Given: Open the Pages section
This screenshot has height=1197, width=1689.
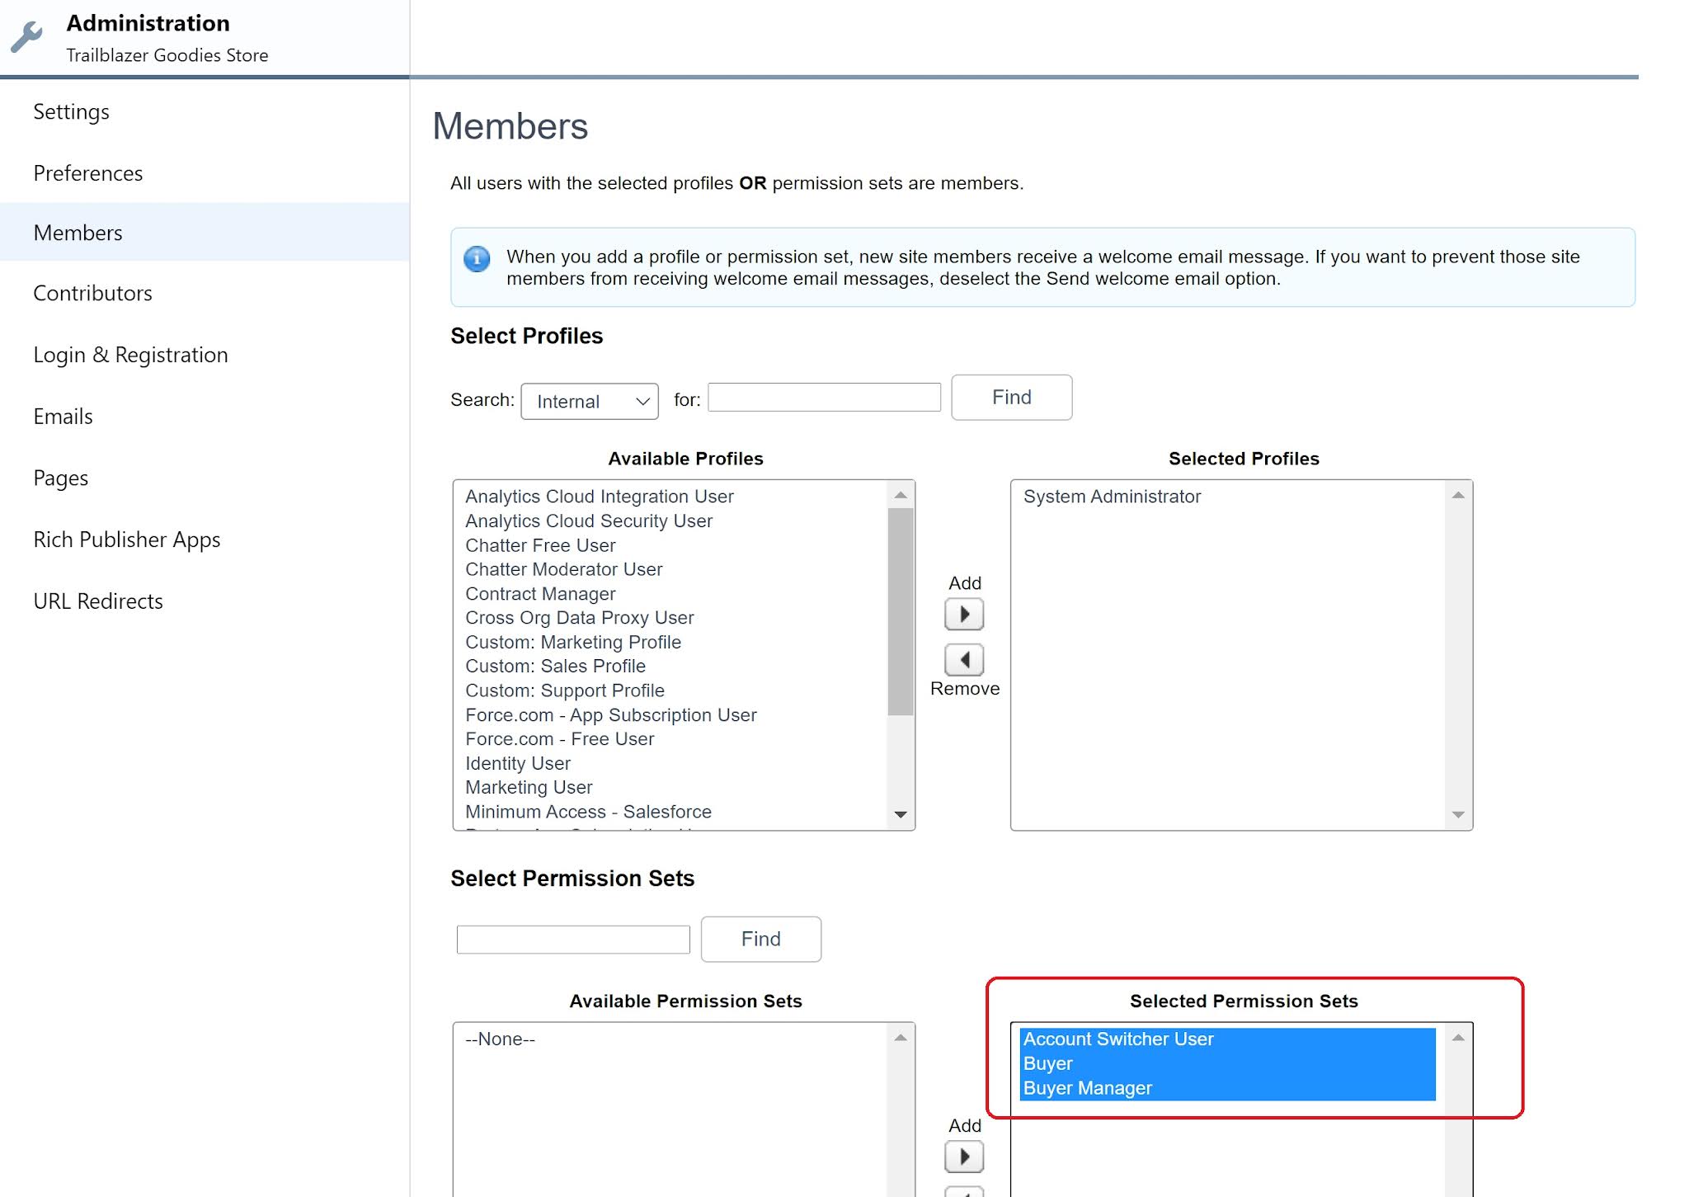Looking at the screenshot, I should click(60, 478).
